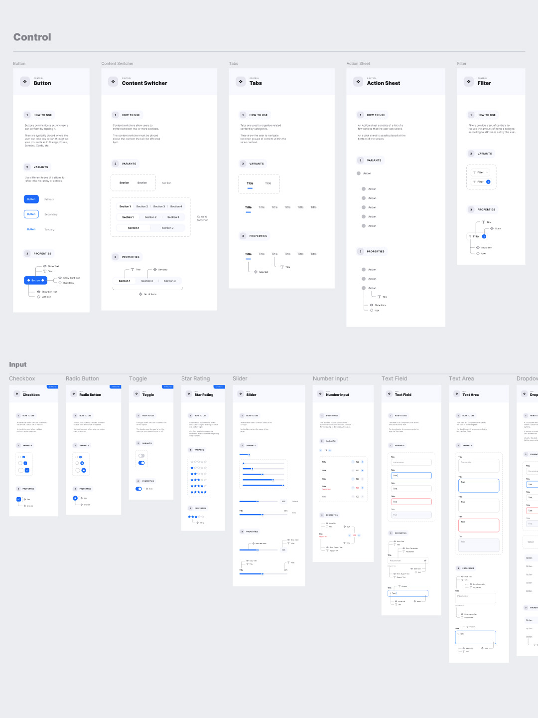Viewport: 538px width, 718px height.
Task: Click the largest checked checkbox in Checkbox variants
Action: coord(27,470)
